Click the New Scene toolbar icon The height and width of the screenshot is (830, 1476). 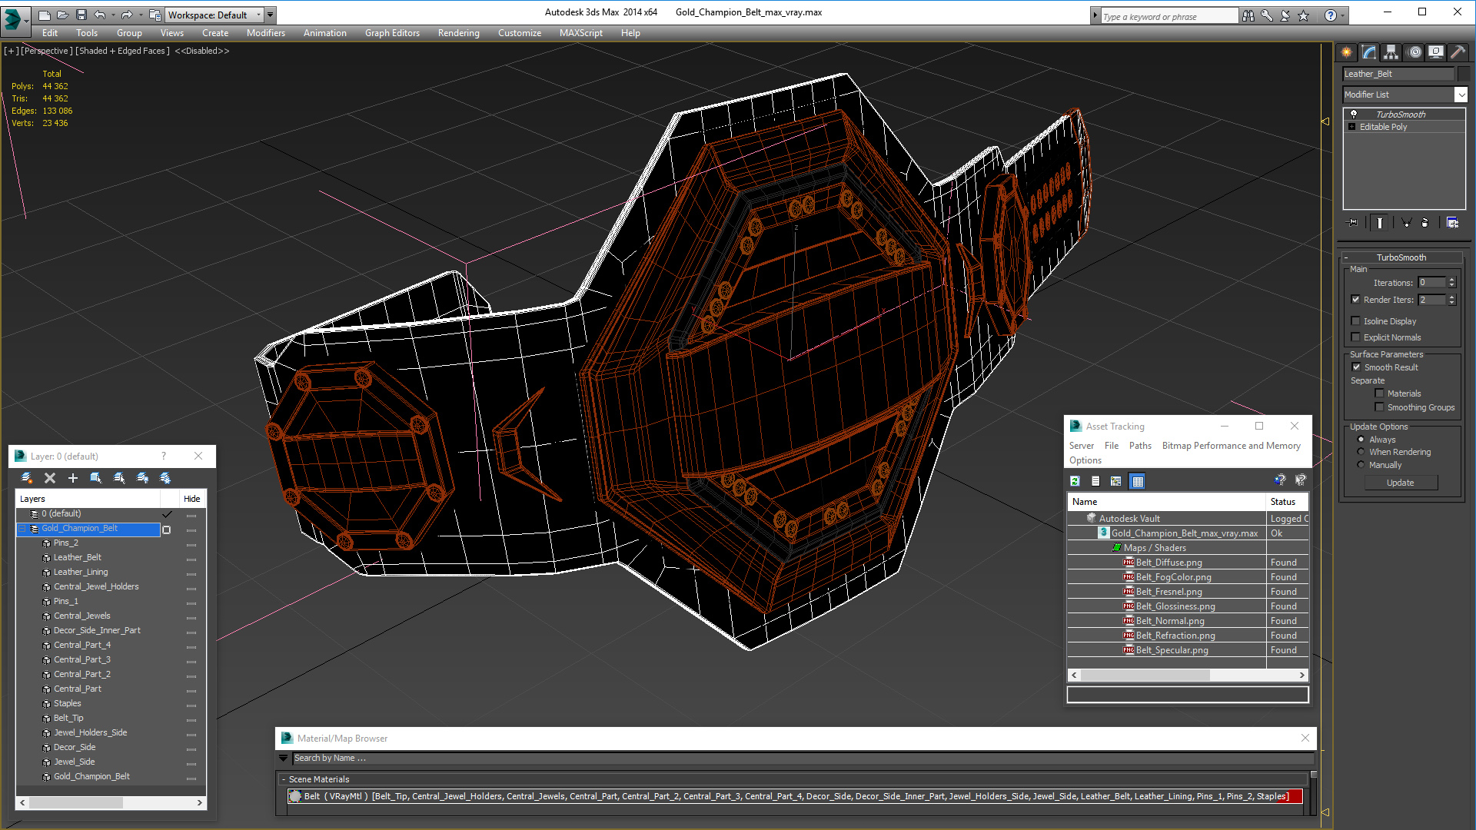click(45, 15)
